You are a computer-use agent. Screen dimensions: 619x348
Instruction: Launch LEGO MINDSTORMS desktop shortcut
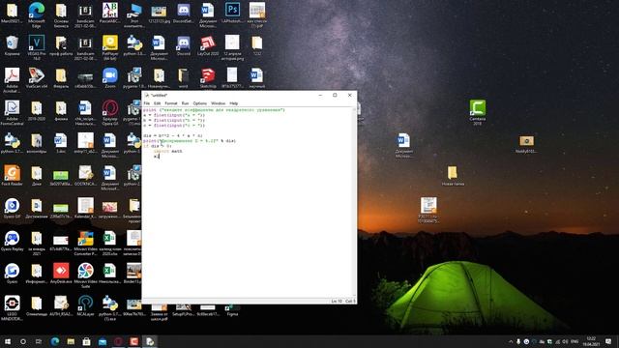click(x=12, y=307)
